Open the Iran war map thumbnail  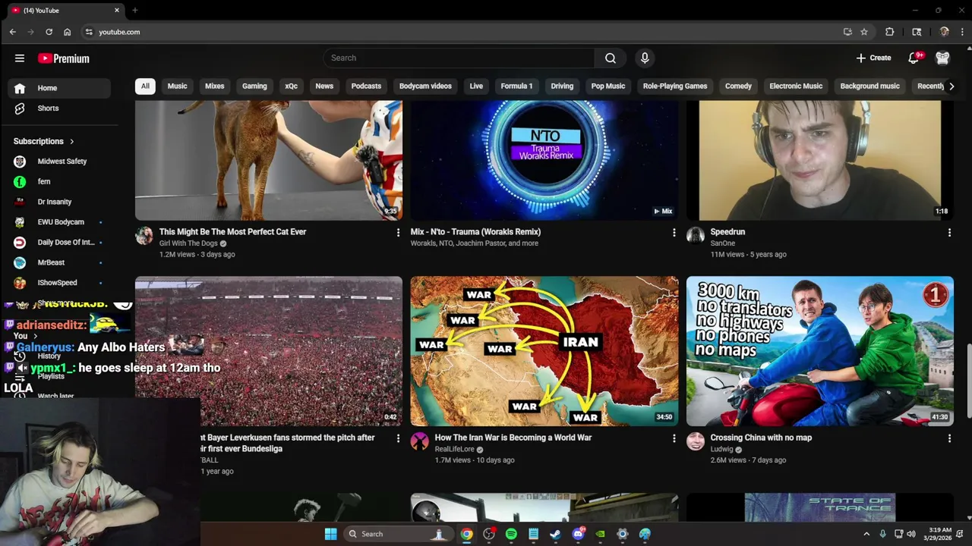pos(544,351)
